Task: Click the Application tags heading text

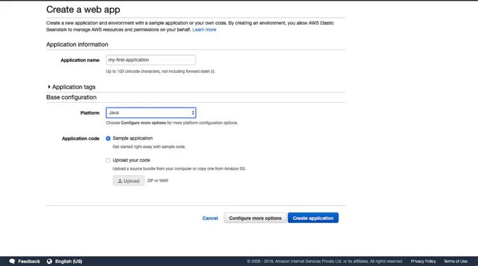Action: [x=74, y=87]
